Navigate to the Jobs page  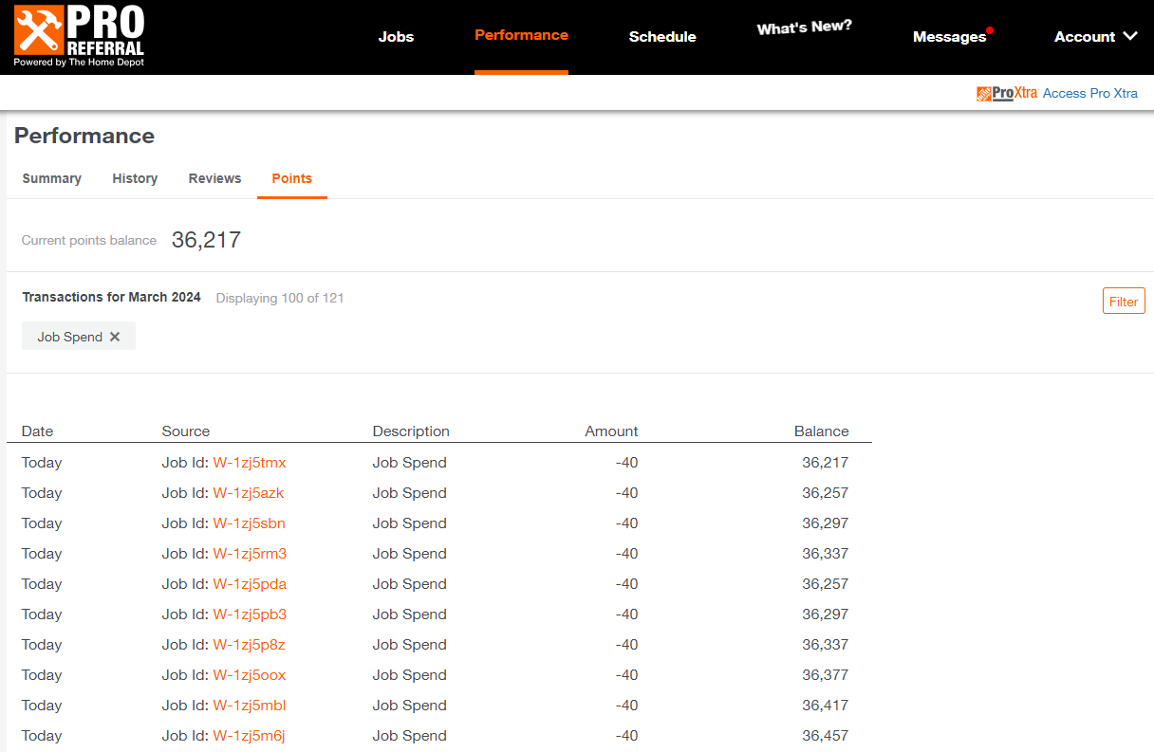pos(396,36)
